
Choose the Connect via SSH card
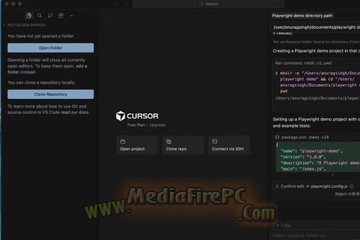[229, 145]
